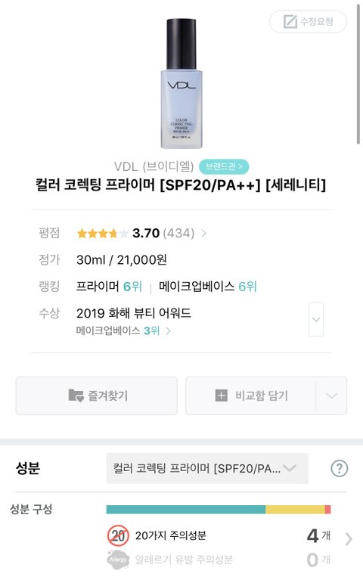363x580 pixels.
Task: Click the star rating icons
Action: point(103,234)
